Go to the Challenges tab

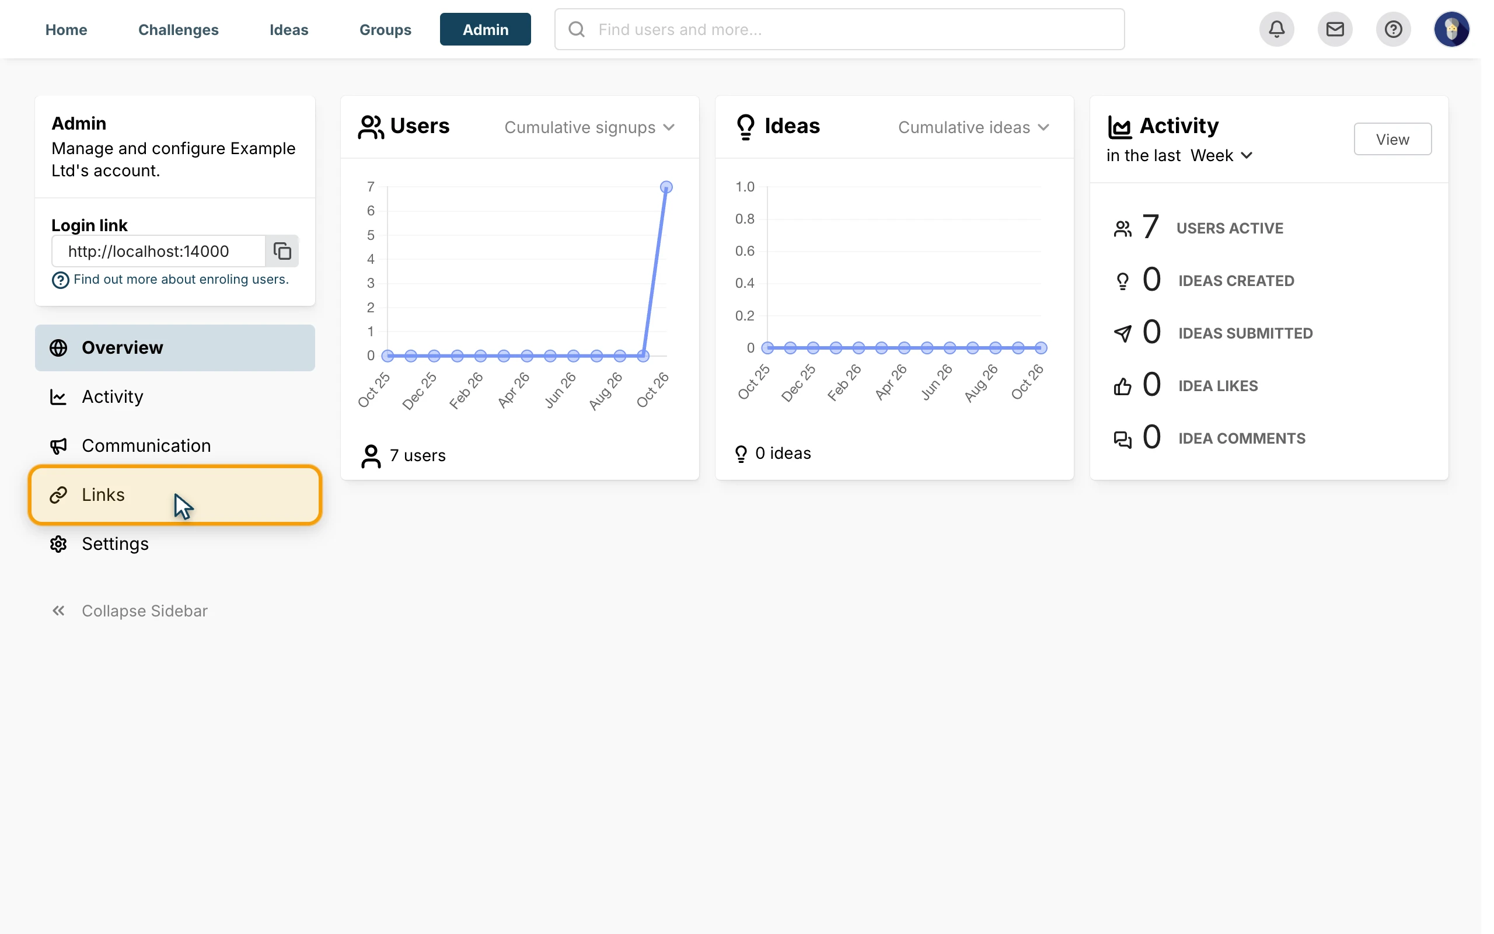click(179, 29)
